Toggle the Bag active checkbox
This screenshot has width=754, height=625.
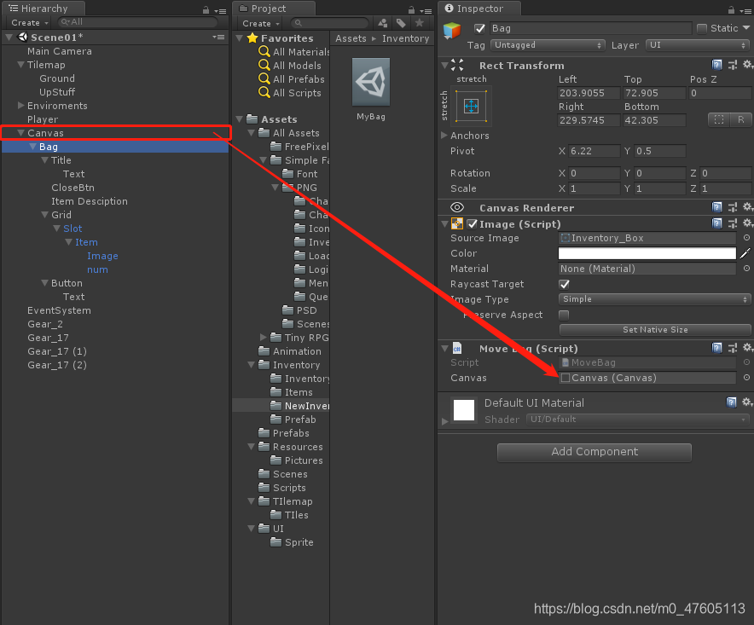(x=479, y=28)
